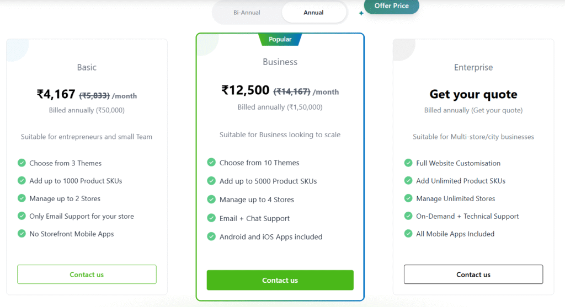Click checkmark icon beside Android and iOS Apps
This screenshot has height=307, width=565.
coord(211,236)
